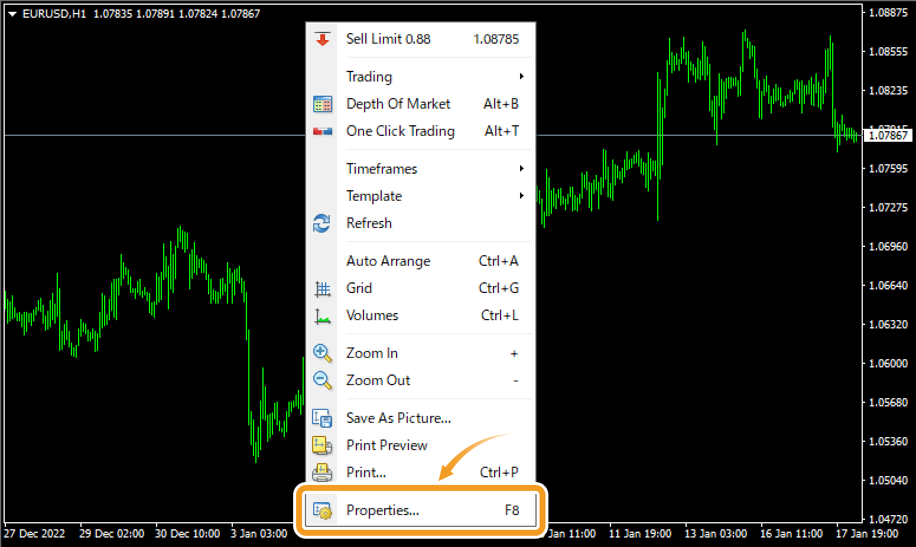Click the Sell Limit red arrow icon

pos(322,39)
